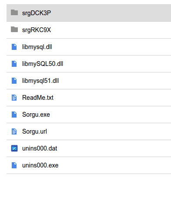Choose the Sorgu.exe filename
Viewport: 171px width, 200px height.
(x=36, y=115)
